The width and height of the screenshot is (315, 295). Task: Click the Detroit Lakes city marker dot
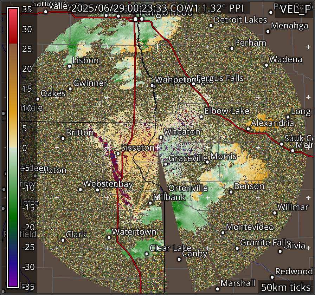[211, 25]
